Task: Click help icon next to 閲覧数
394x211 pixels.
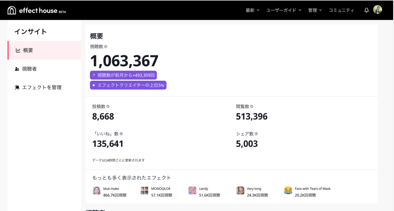Action: tap(252, 106)
